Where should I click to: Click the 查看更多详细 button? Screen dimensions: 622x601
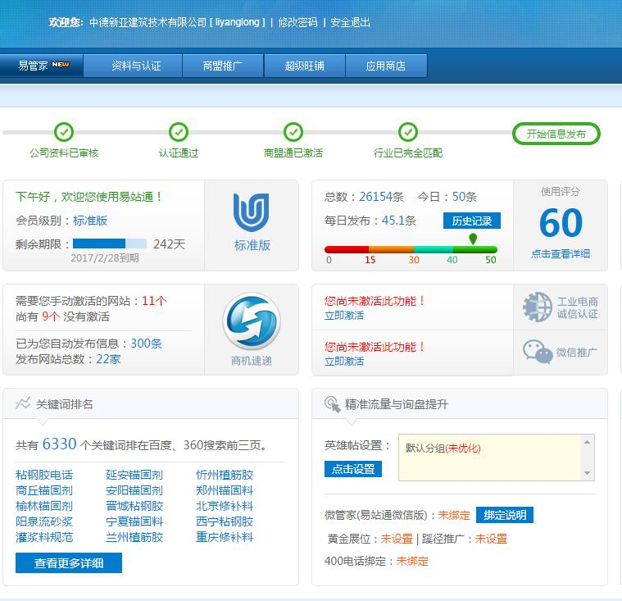[69, 563]
